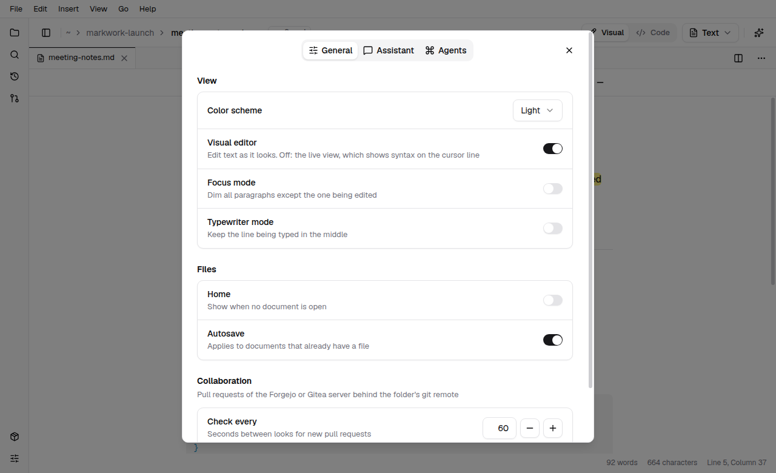This screenshot has height=473, width=776.
Task: Switch to the Assistant settings tab
Action: tap(389, 50)
